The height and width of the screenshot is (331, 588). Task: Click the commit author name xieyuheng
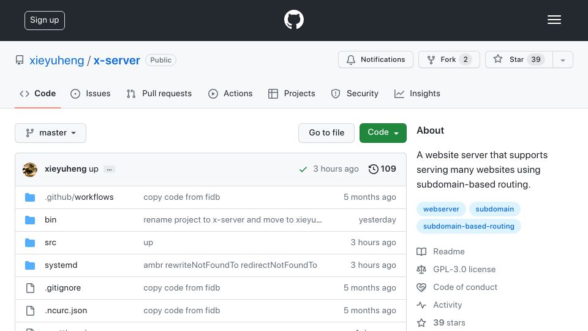(66, 169)
